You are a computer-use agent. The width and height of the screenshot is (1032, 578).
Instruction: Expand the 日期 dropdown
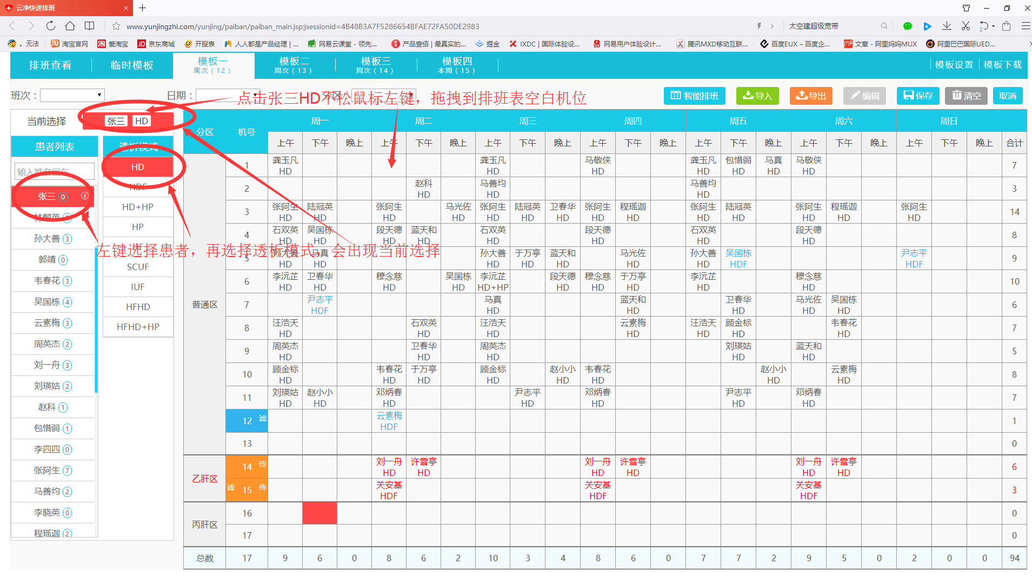(228, 96)
